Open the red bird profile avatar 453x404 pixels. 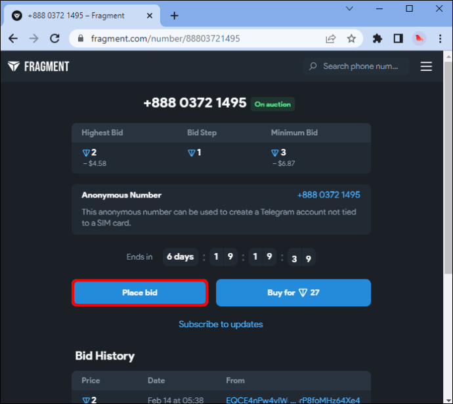(x=419, y=39)
